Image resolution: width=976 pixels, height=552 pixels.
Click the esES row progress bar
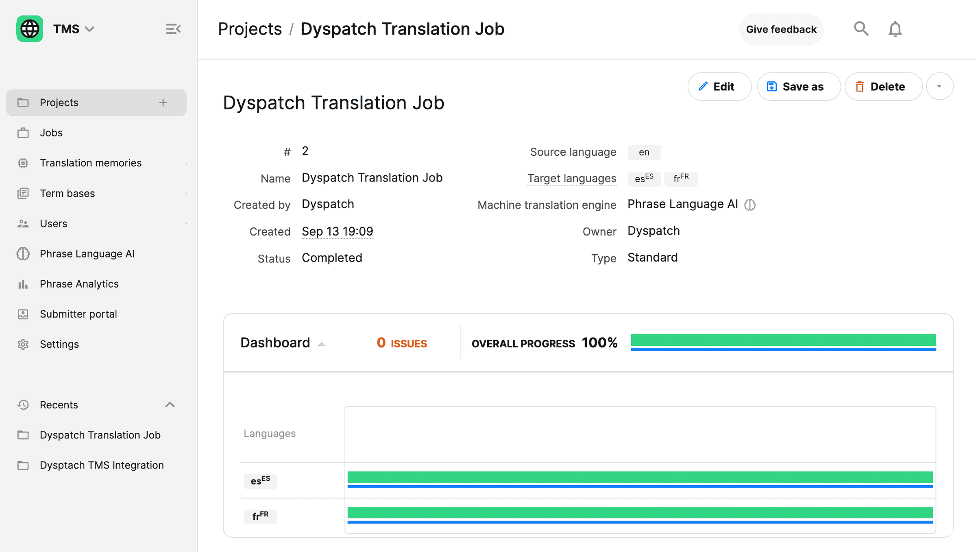(640, 480)
